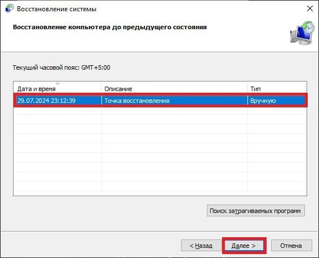
Task: Click the empty second row in the list
Action: pos(160,110)
